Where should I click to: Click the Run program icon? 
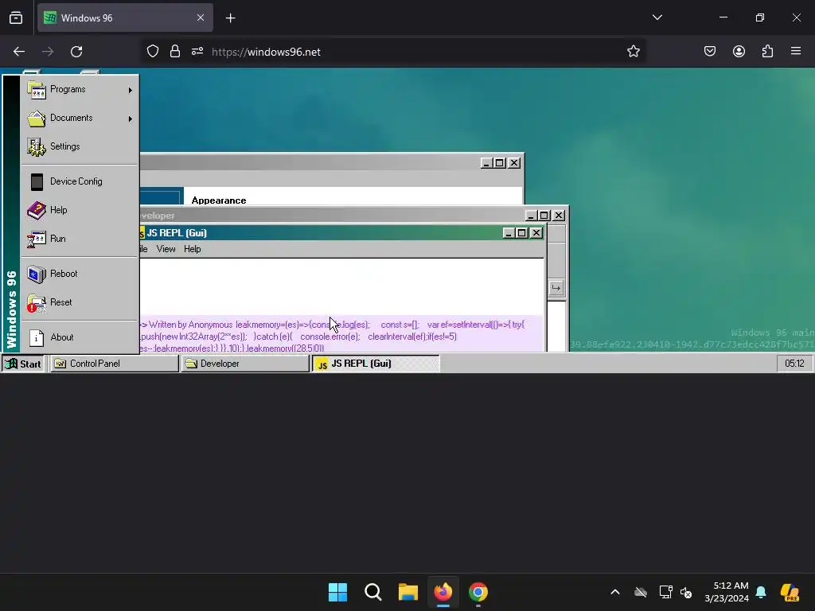pos(37,239)
